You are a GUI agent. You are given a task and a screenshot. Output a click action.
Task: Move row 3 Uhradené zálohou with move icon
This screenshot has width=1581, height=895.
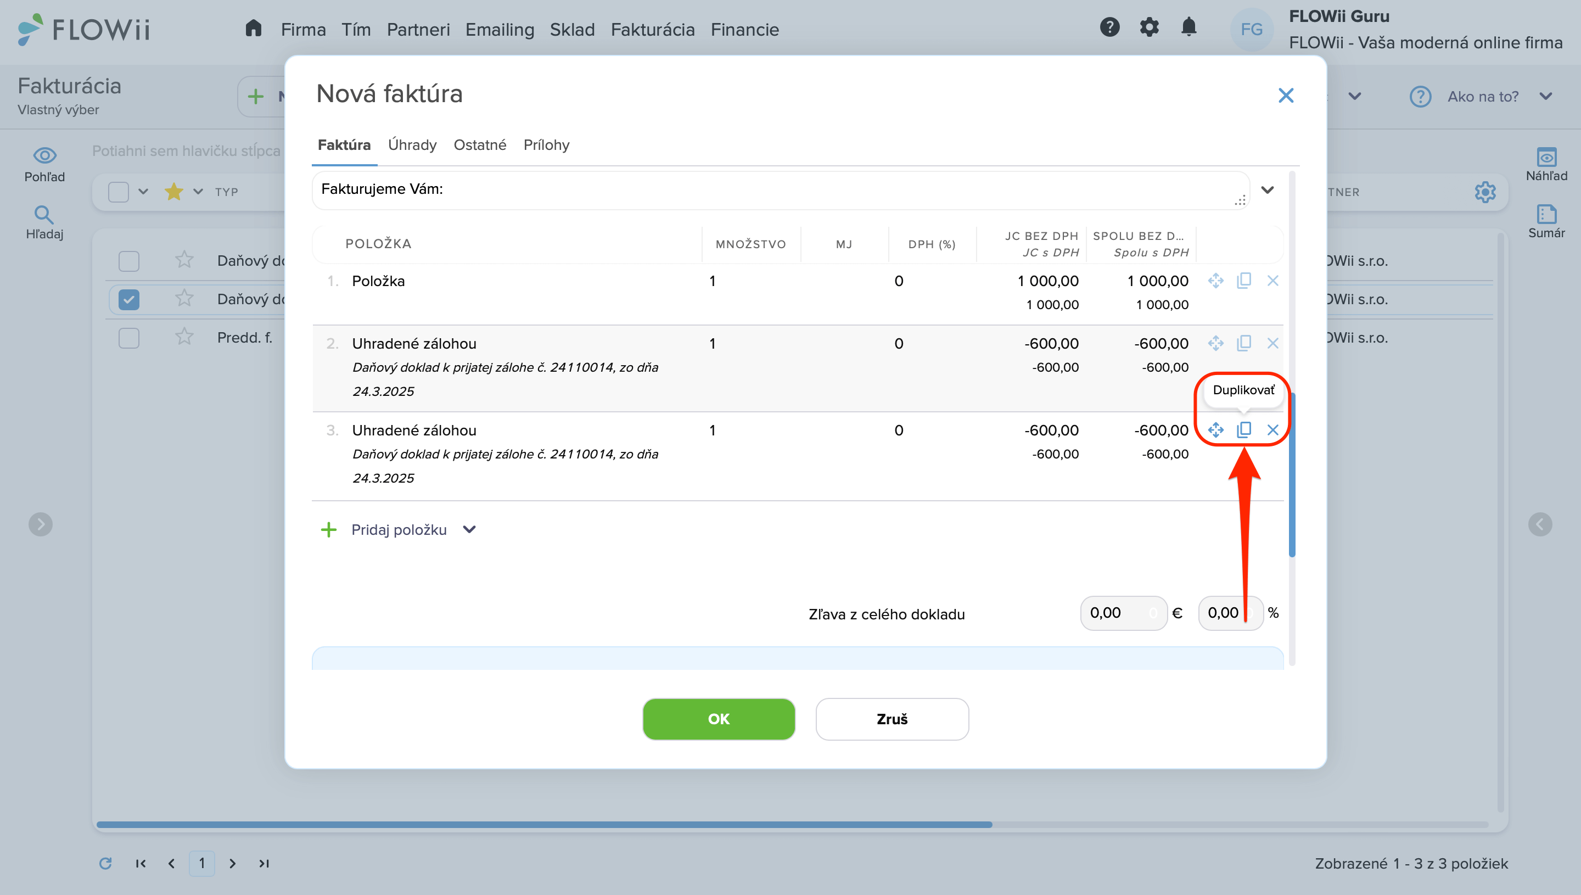click(1215, 430)
